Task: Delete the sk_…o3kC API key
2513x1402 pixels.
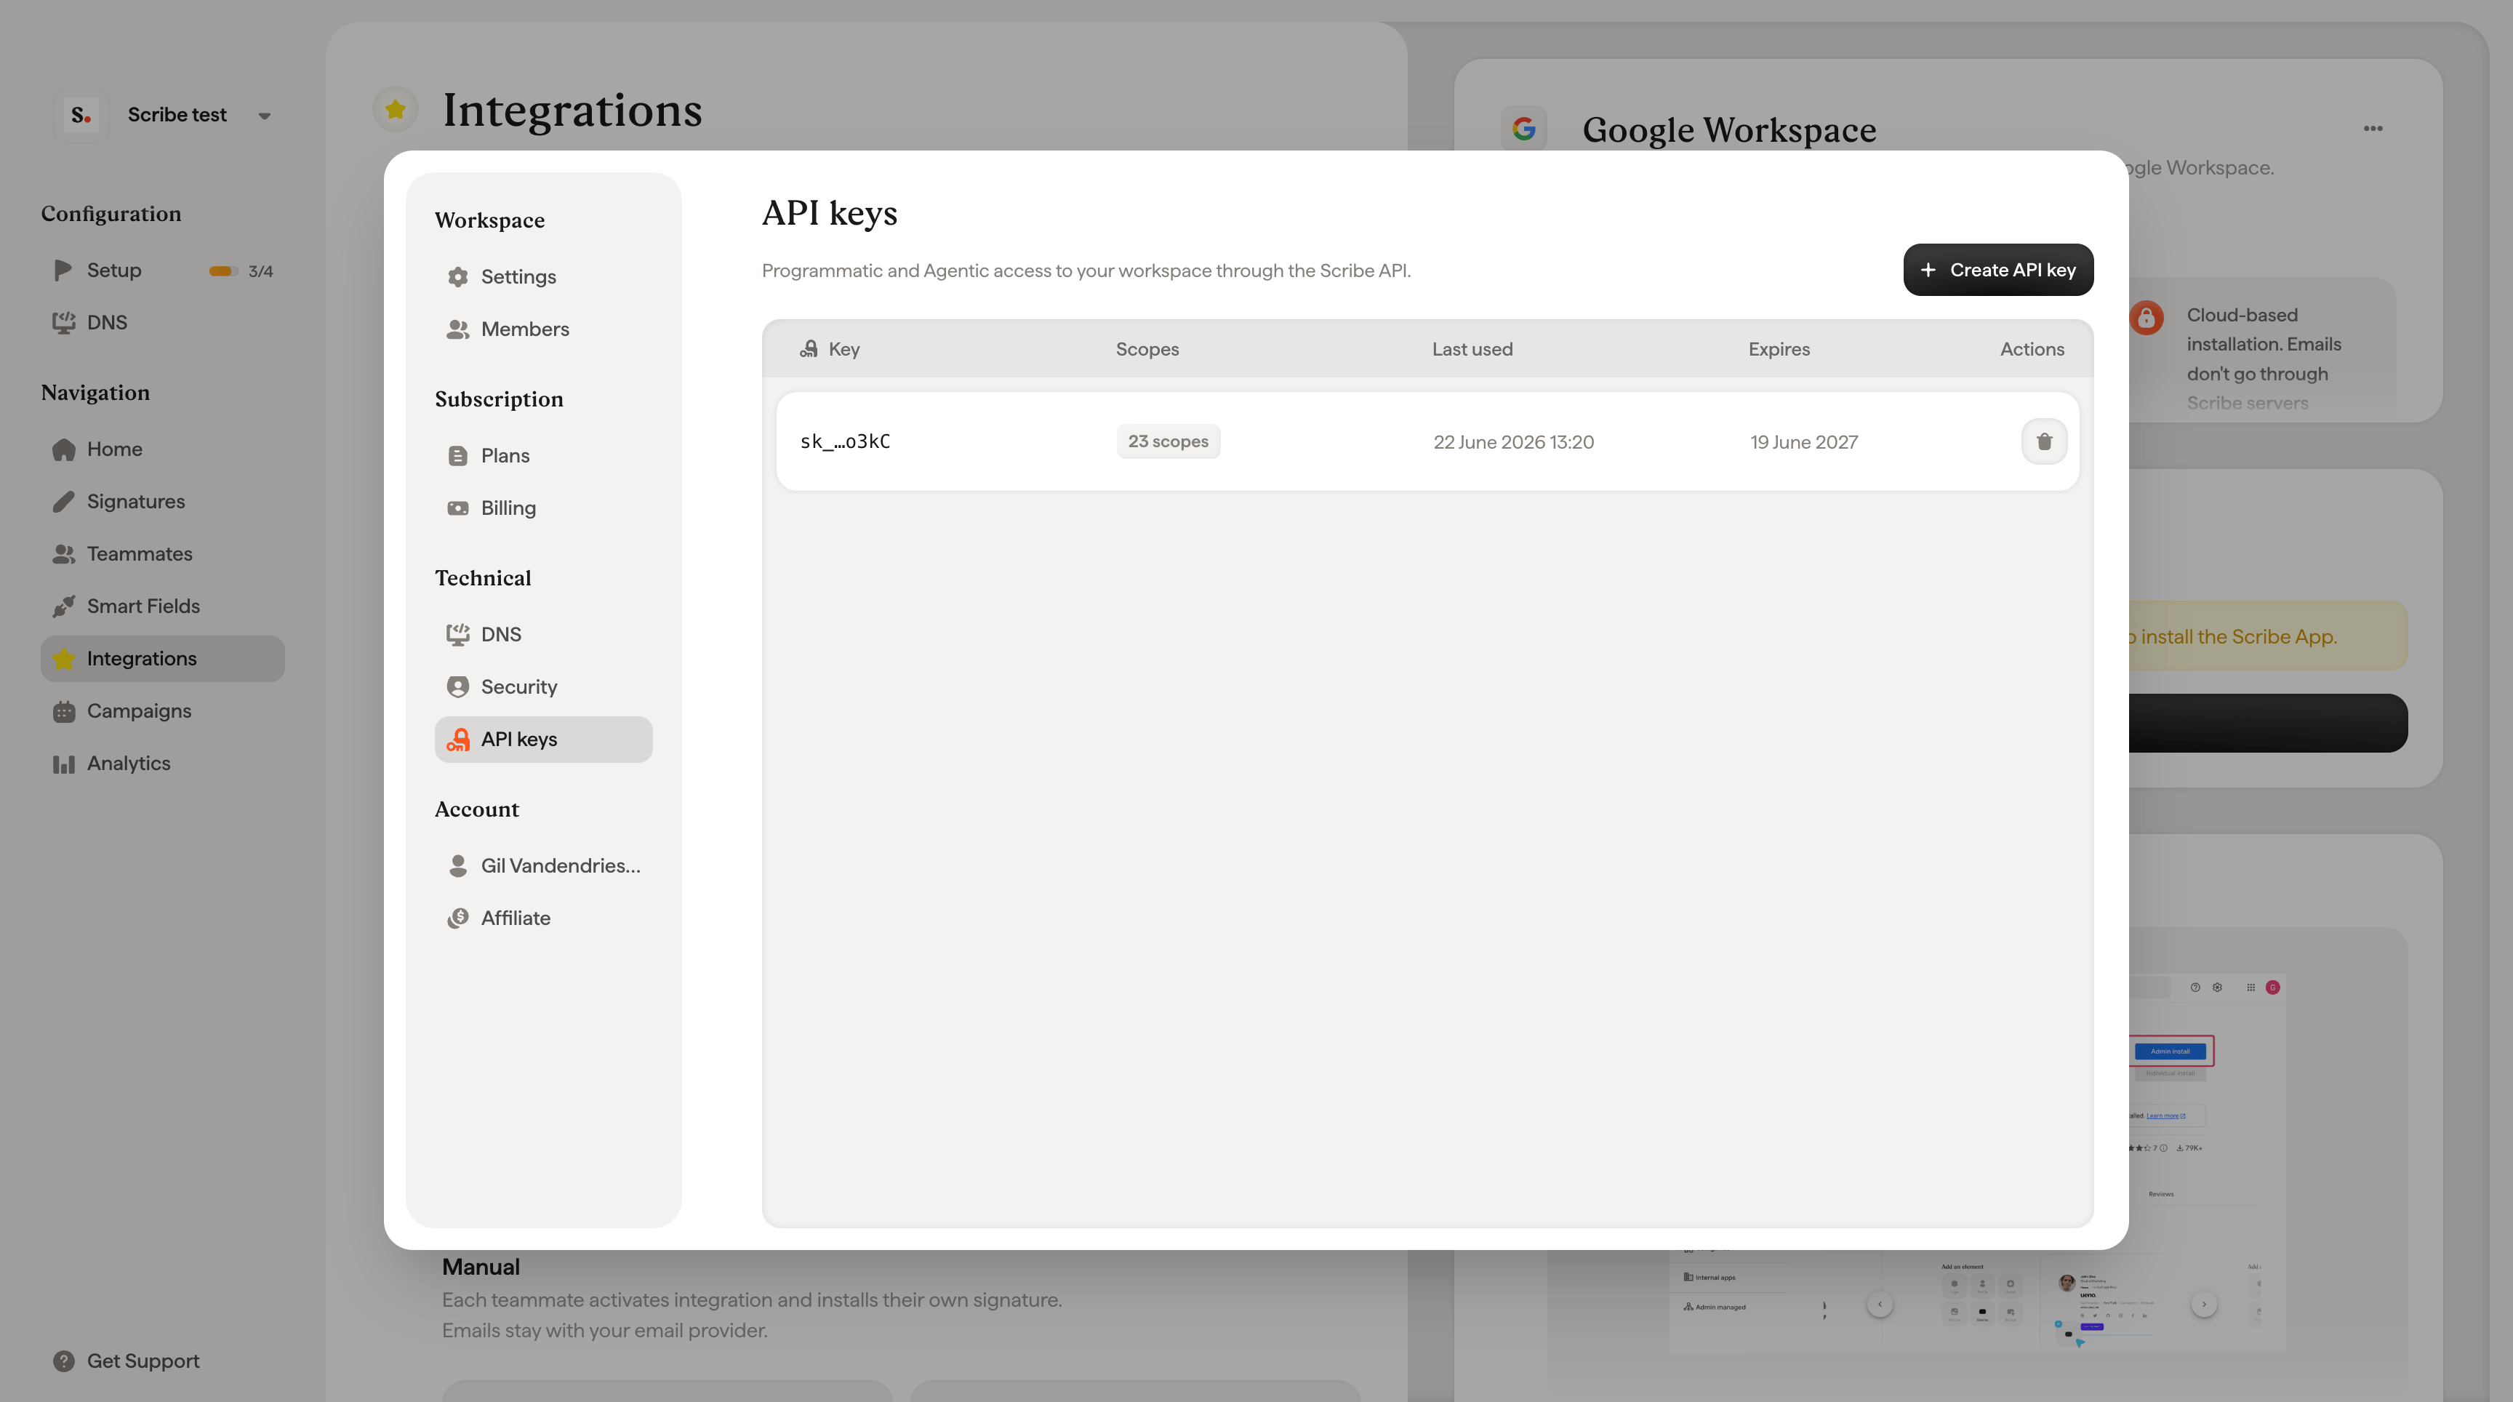Action: (2044, 442)
